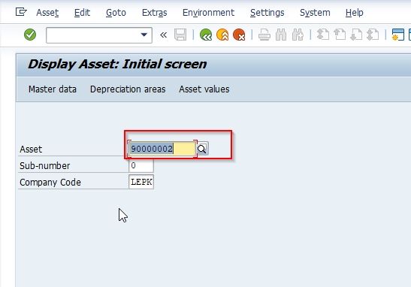Screen dimensions: 411x287
Task: Open the Extras menu
Action: pos(154,13)
